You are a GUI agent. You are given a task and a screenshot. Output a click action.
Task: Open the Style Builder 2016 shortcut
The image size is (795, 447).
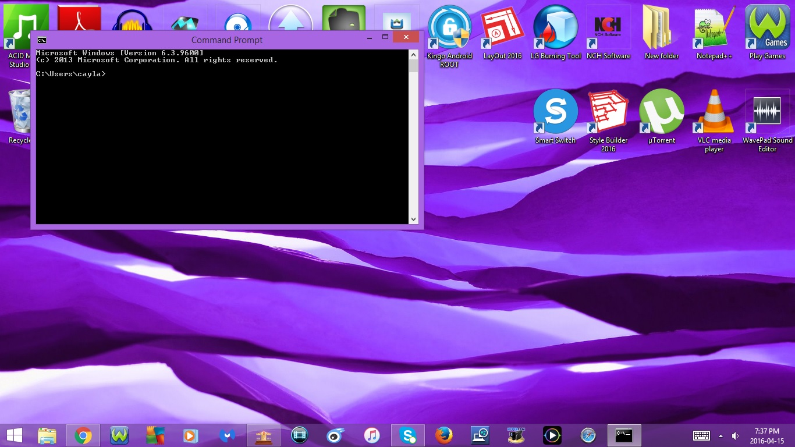click(608, 120)
